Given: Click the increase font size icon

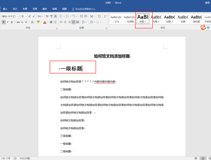Looking at the screenshot, I should 29,16.
